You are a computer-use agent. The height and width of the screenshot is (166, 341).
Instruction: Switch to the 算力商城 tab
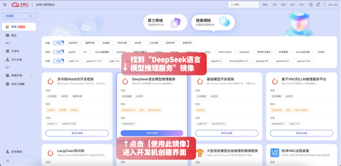point(165,22)
